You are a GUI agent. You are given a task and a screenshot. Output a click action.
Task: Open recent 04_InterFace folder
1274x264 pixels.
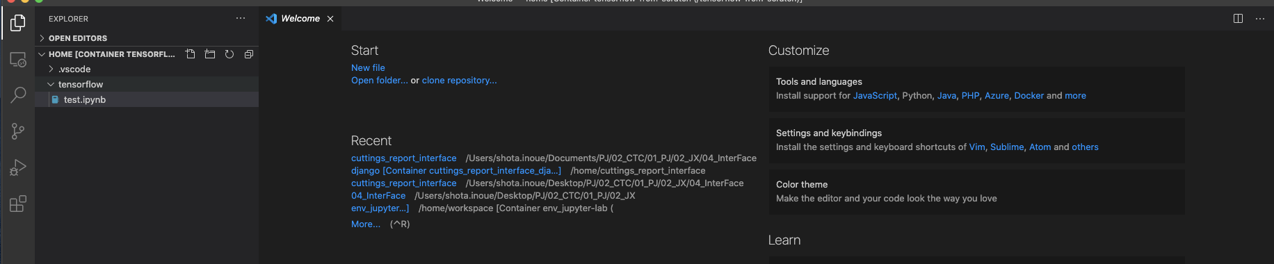(378, 196)
